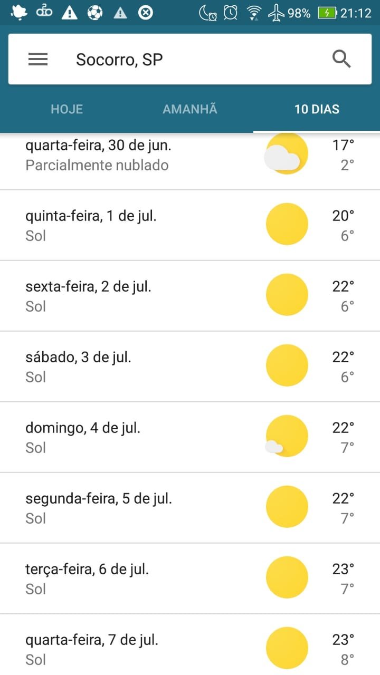This screenshot has height=675, width=380.
Task: Tap the Wi-Fi status icon
Action: coord(254,13)
